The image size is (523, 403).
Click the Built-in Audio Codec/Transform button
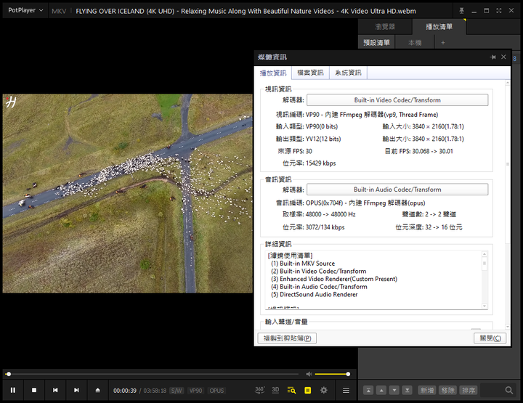tap(397, 190)
